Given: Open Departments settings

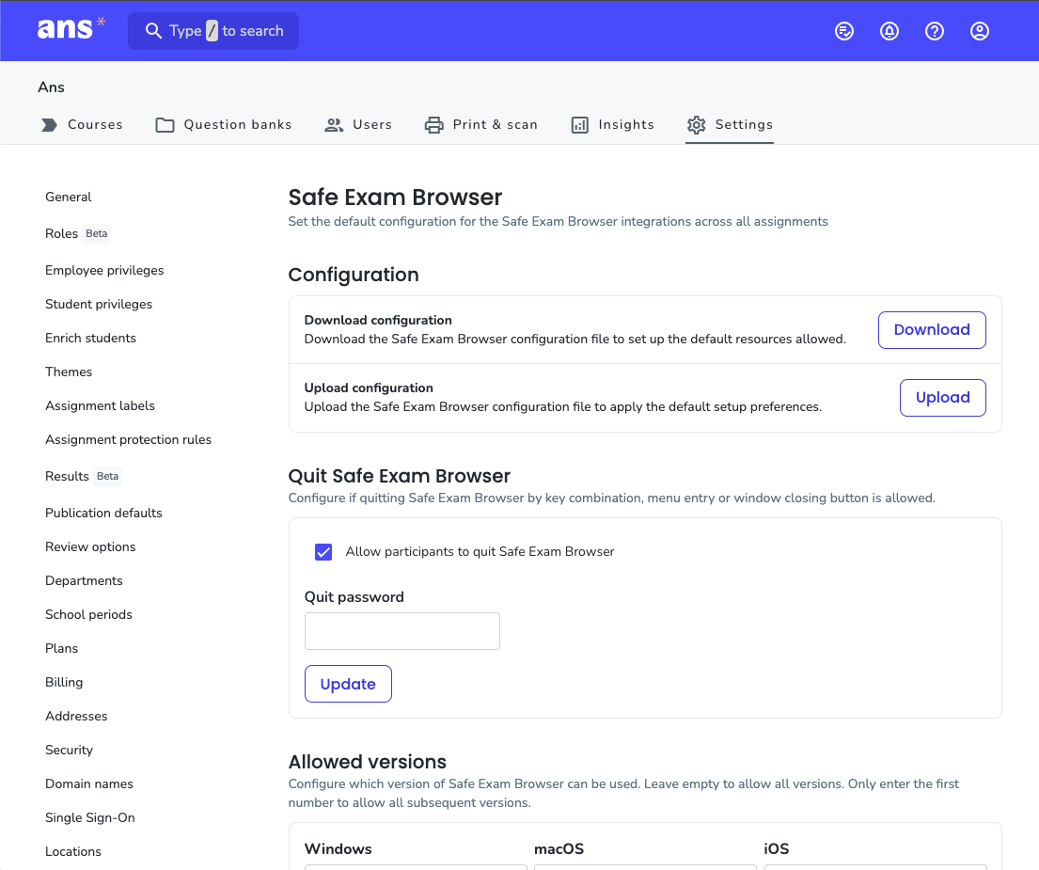Looking at the screenshot, I should pos(84,580).
